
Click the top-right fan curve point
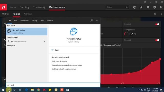(x=160, y=59)
